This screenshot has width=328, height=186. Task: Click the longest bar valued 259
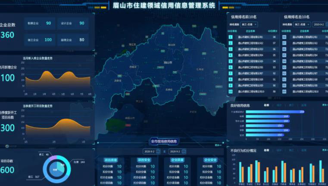coord(274,112)
